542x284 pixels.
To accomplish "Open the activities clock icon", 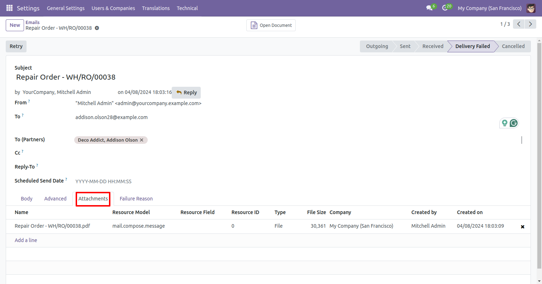I will pyautogui.click(x=445, y=8).
